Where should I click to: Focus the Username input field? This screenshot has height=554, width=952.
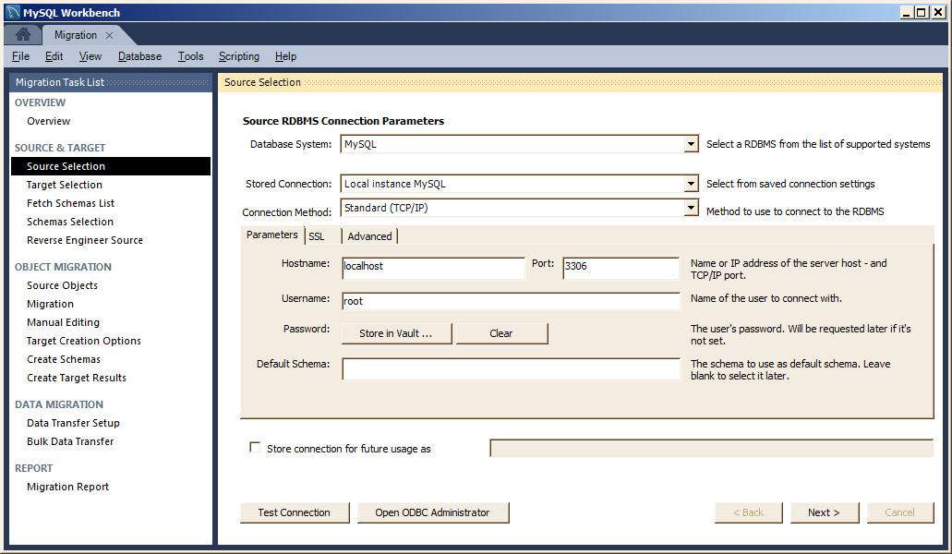coord(511,301)
